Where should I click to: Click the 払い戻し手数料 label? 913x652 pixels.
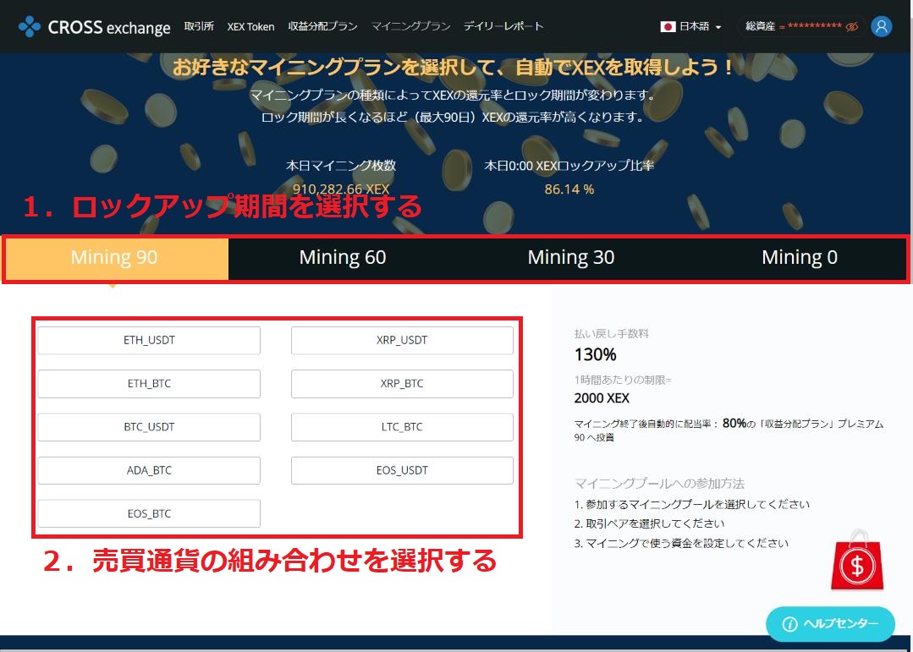tap(612, 334)
